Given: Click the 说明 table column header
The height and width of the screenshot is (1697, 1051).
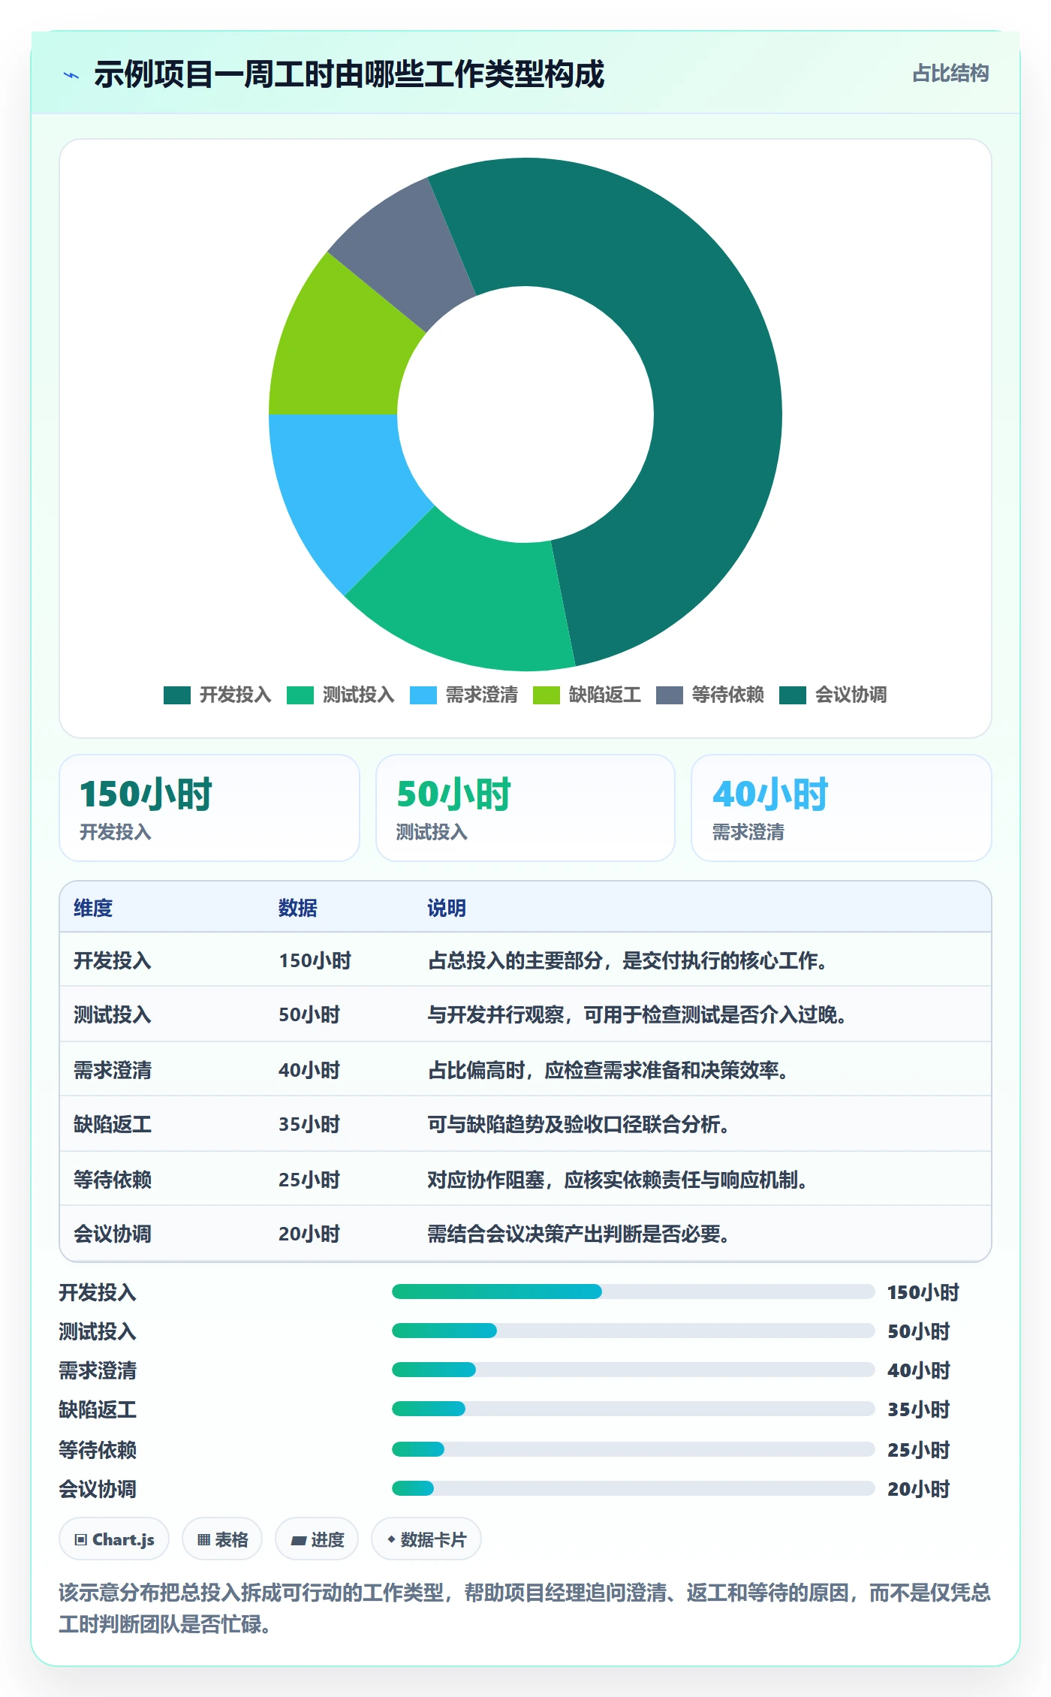Looking at the screenshot, I should pyautogui.click(x=447, y=908).
